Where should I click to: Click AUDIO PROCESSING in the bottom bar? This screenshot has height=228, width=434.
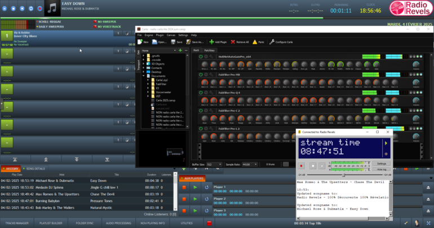point(118,223)
